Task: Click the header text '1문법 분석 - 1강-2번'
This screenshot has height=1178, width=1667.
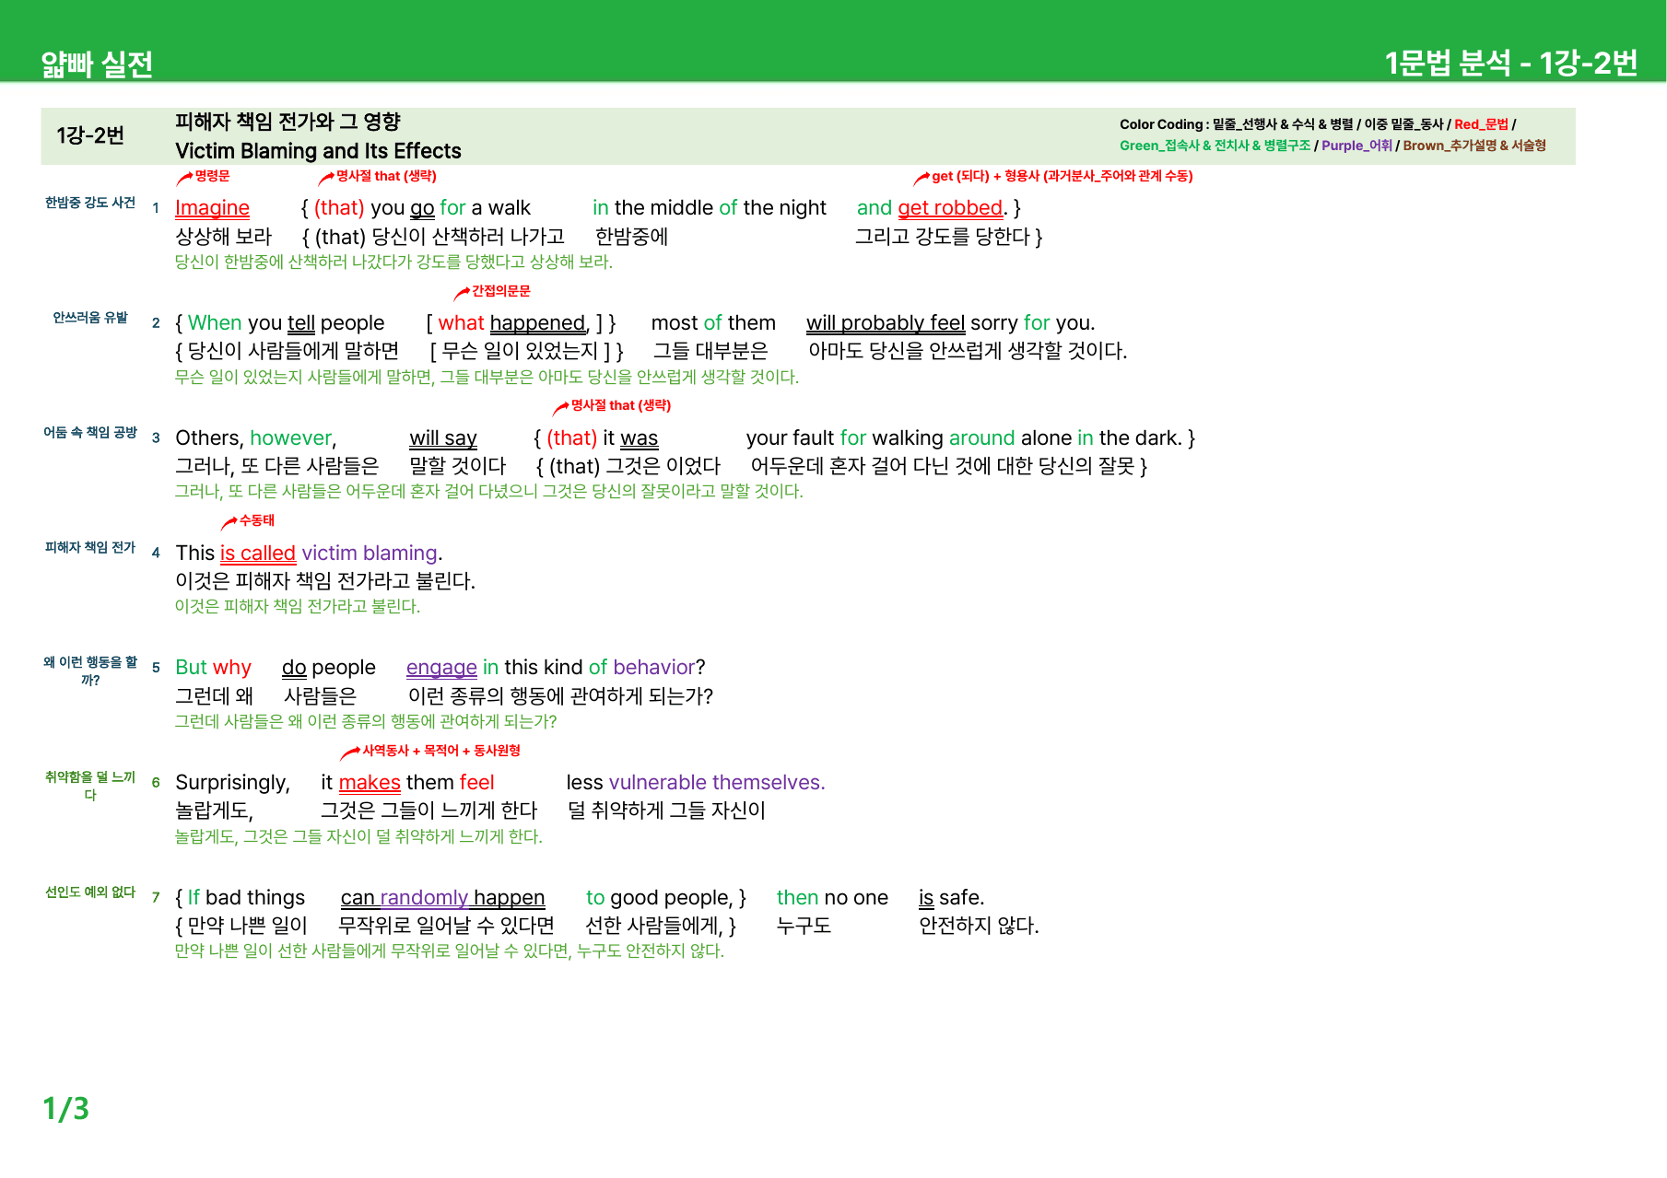Action: (1511, 63)
